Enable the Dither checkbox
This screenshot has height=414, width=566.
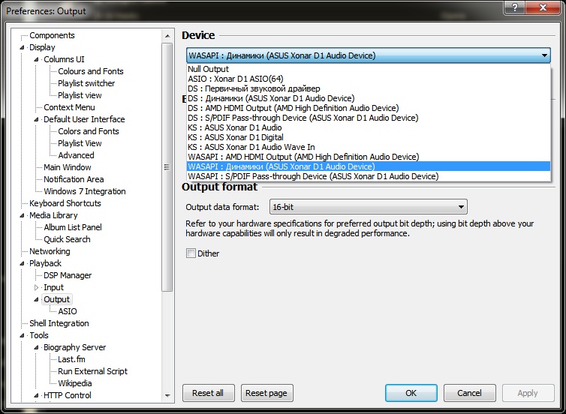point(191,253)
